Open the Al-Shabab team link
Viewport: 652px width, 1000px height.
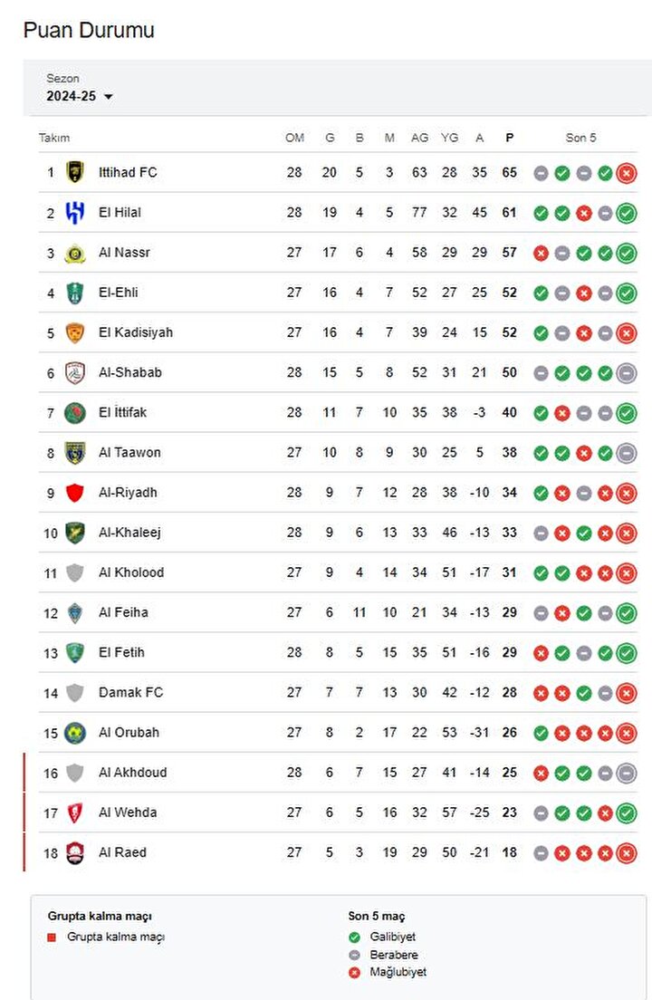130,372
